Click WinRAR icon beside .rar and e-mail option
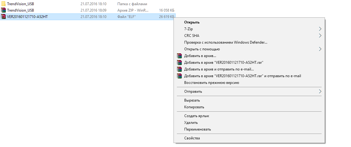The height and width of the screenshot is (147, 351). 179,76
